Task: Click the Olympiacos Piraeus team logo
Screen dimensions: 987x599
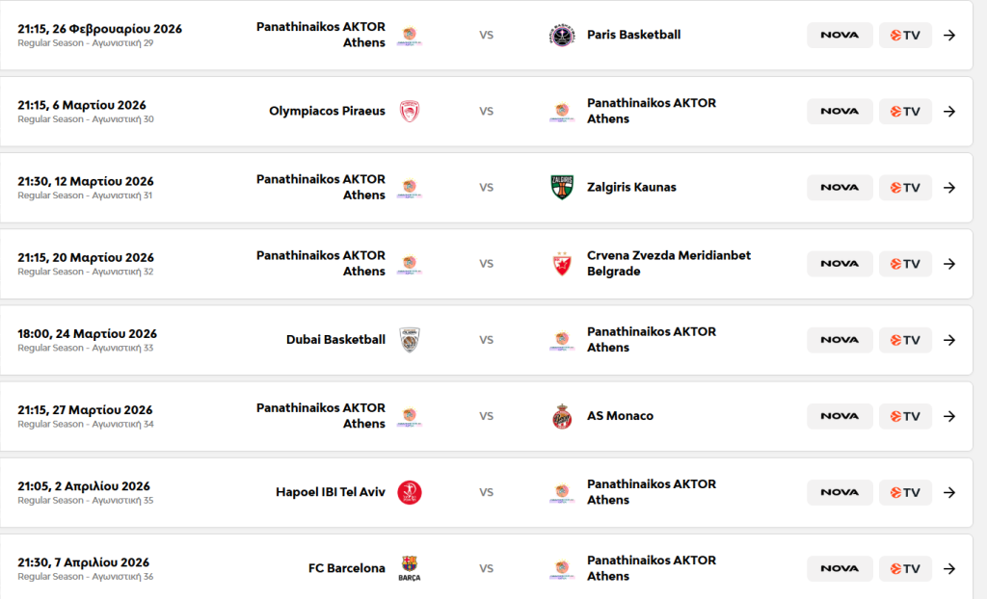Action: coord(410,112)
